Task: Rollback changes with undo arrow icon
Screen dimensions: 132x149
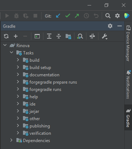Action: click(96, 16)
